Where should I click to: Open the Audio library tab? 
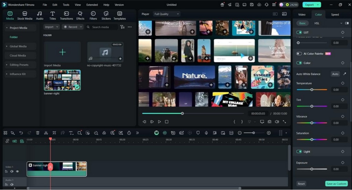tap(40, 16)
